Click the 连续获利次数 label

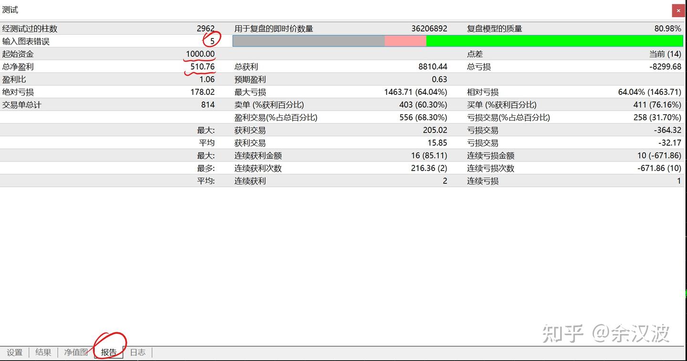tap(258, 168)
